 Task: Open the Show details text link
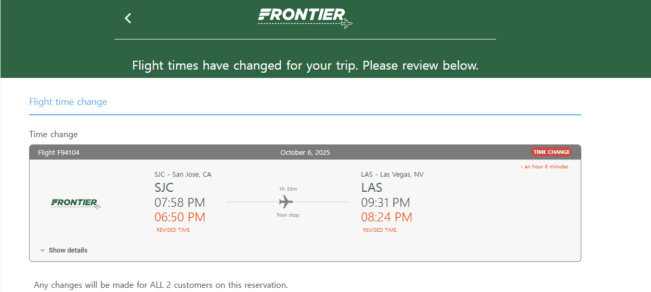click(x=68, y=250)
